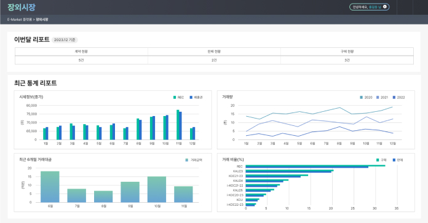Click the 최근 통계 리포트 section heading
The width and height of the screenshot is (428, 223).
coord(36,83)
